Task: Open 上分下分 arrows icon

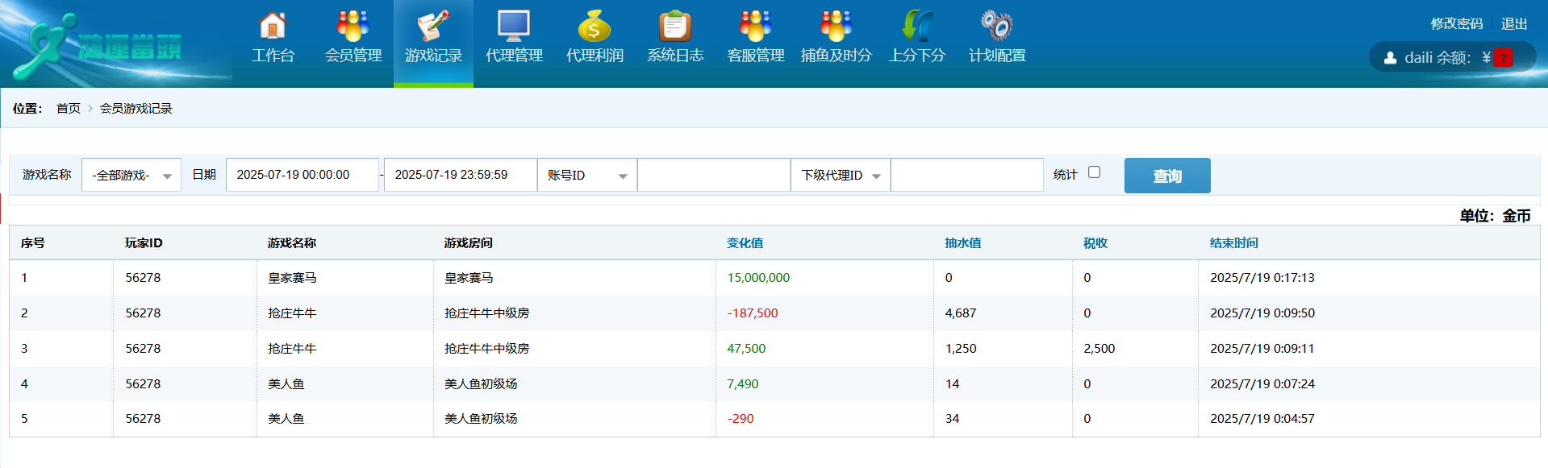Action: pyautogui.click(x=916, y=27)
